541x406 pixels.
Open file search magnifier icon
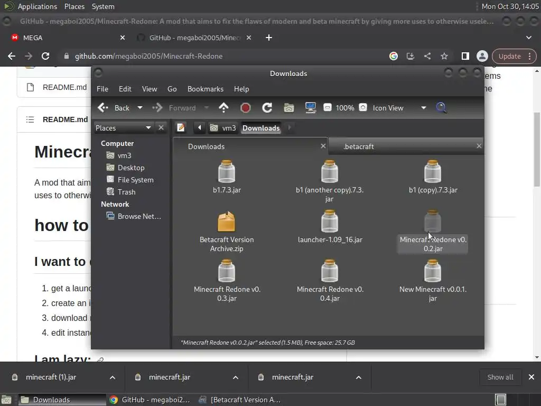(x=441, y=108)
